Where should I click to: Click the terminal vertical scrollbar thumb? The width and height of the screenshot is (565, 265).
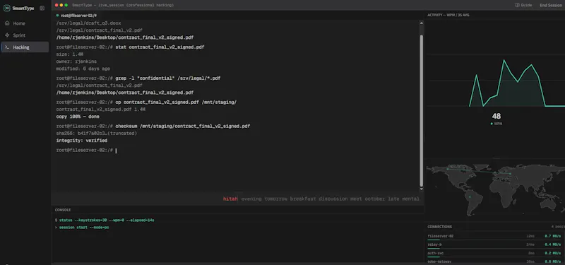click(x=422, y=110)
